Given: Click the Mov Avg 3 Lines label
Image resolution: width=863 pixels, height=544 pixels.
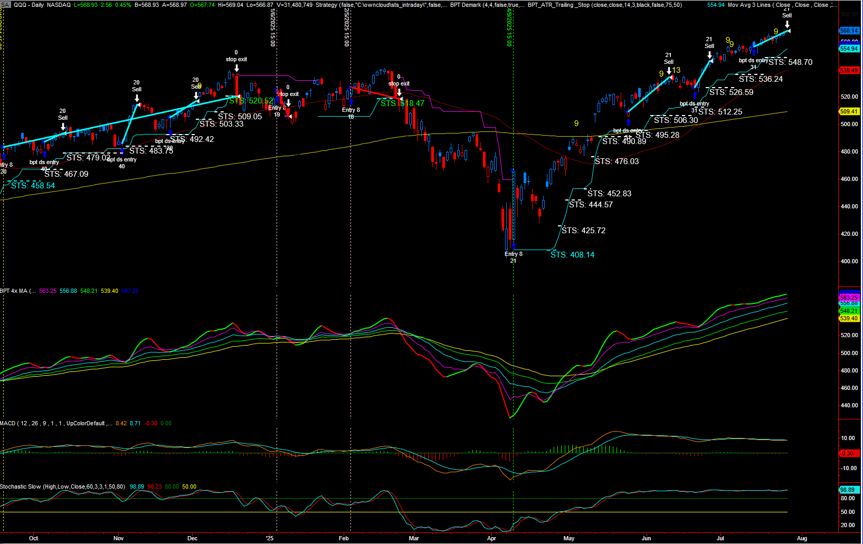Looking at the screenshot, I should pos(749,5).
